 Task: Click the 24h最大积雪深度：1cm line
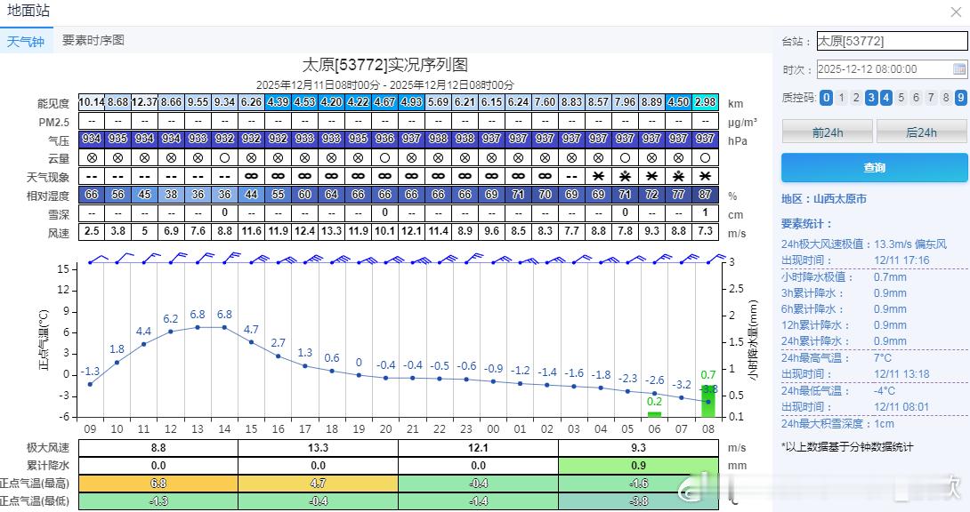tap(837, 424)
